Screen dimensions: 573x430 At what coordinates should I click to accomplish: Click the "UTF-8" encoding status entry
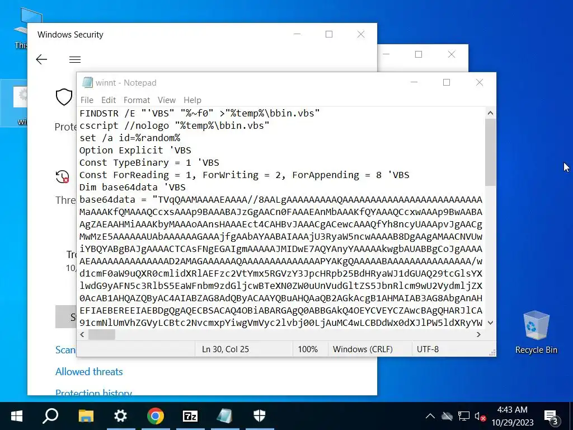pos(428,349)
